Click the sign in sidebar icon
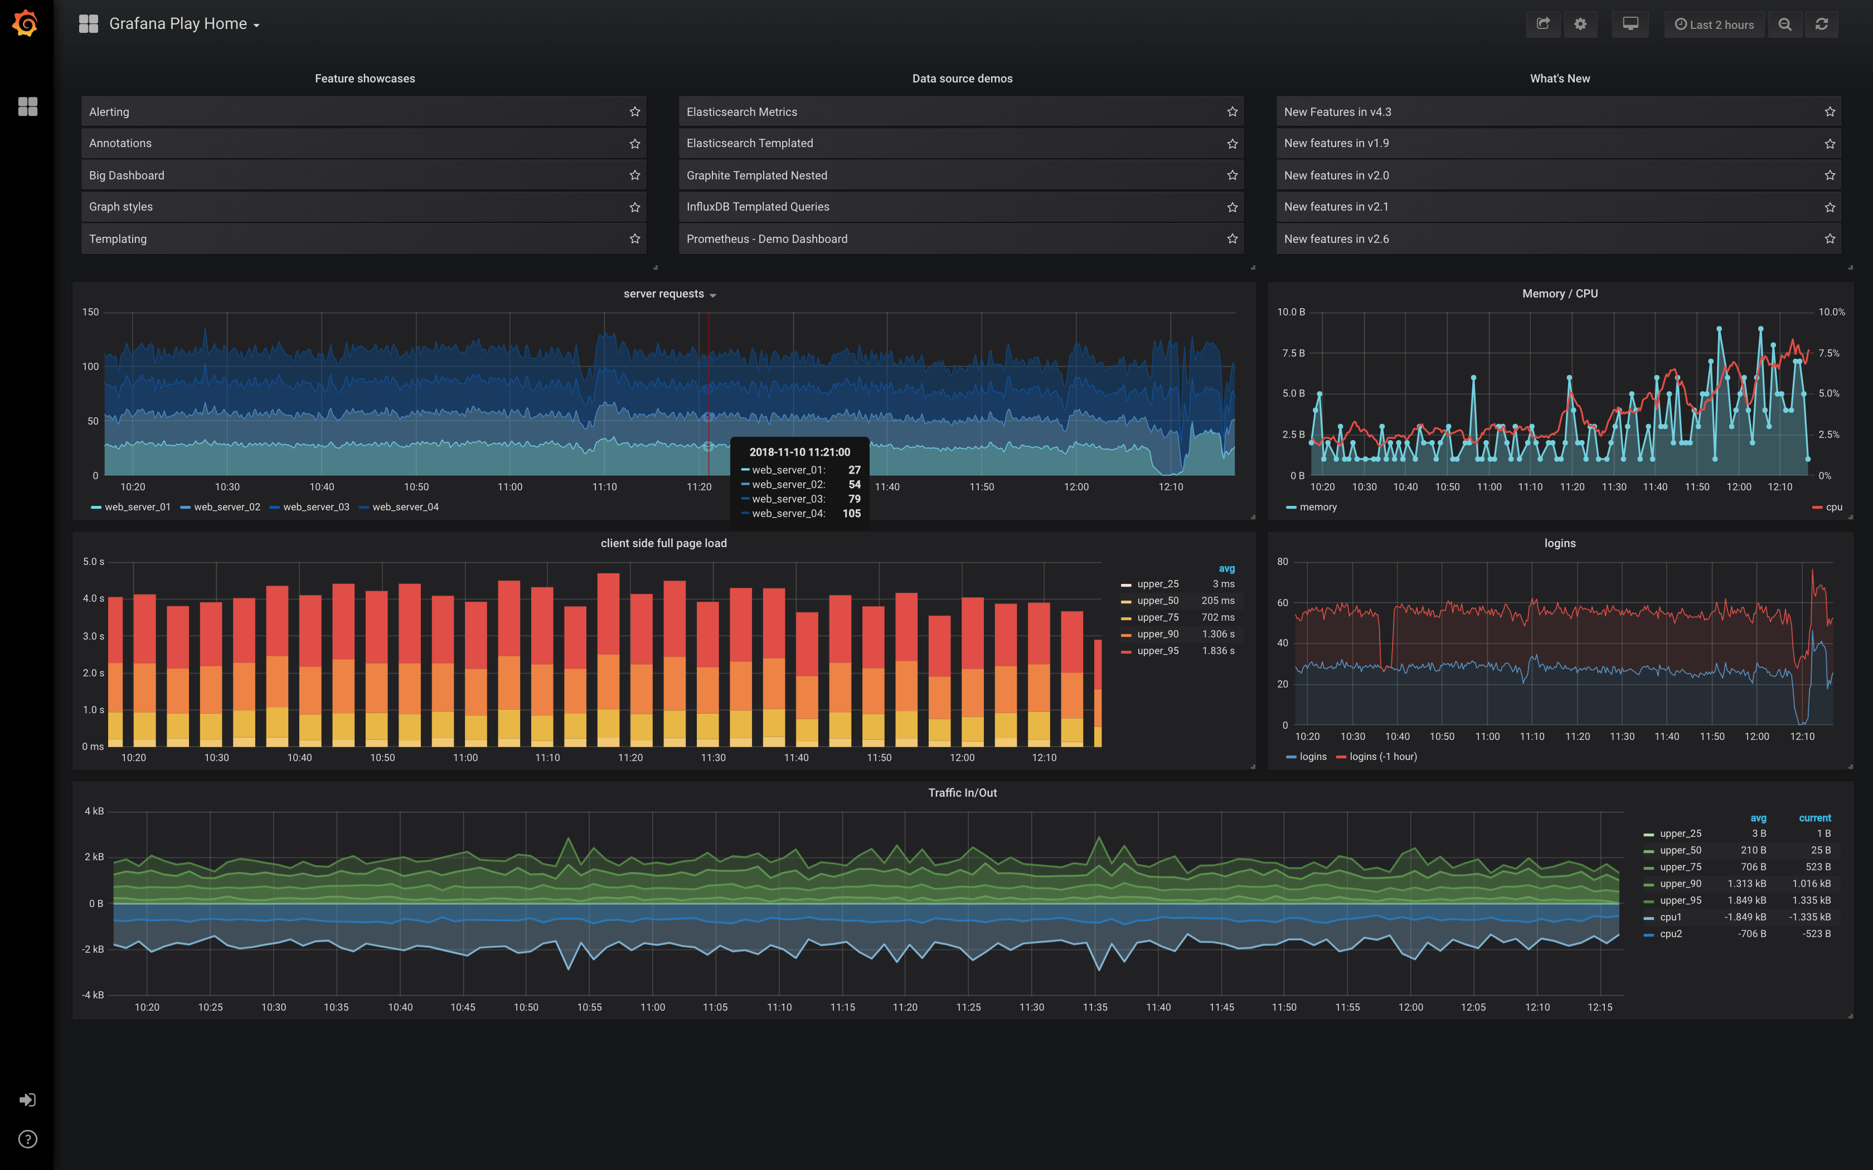This screenshot has width=1873, height=1170. (x=27, y=1100)
